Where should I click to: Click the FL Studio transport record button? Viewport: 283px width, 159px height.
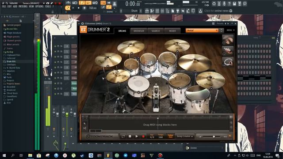tap(84, 8)
